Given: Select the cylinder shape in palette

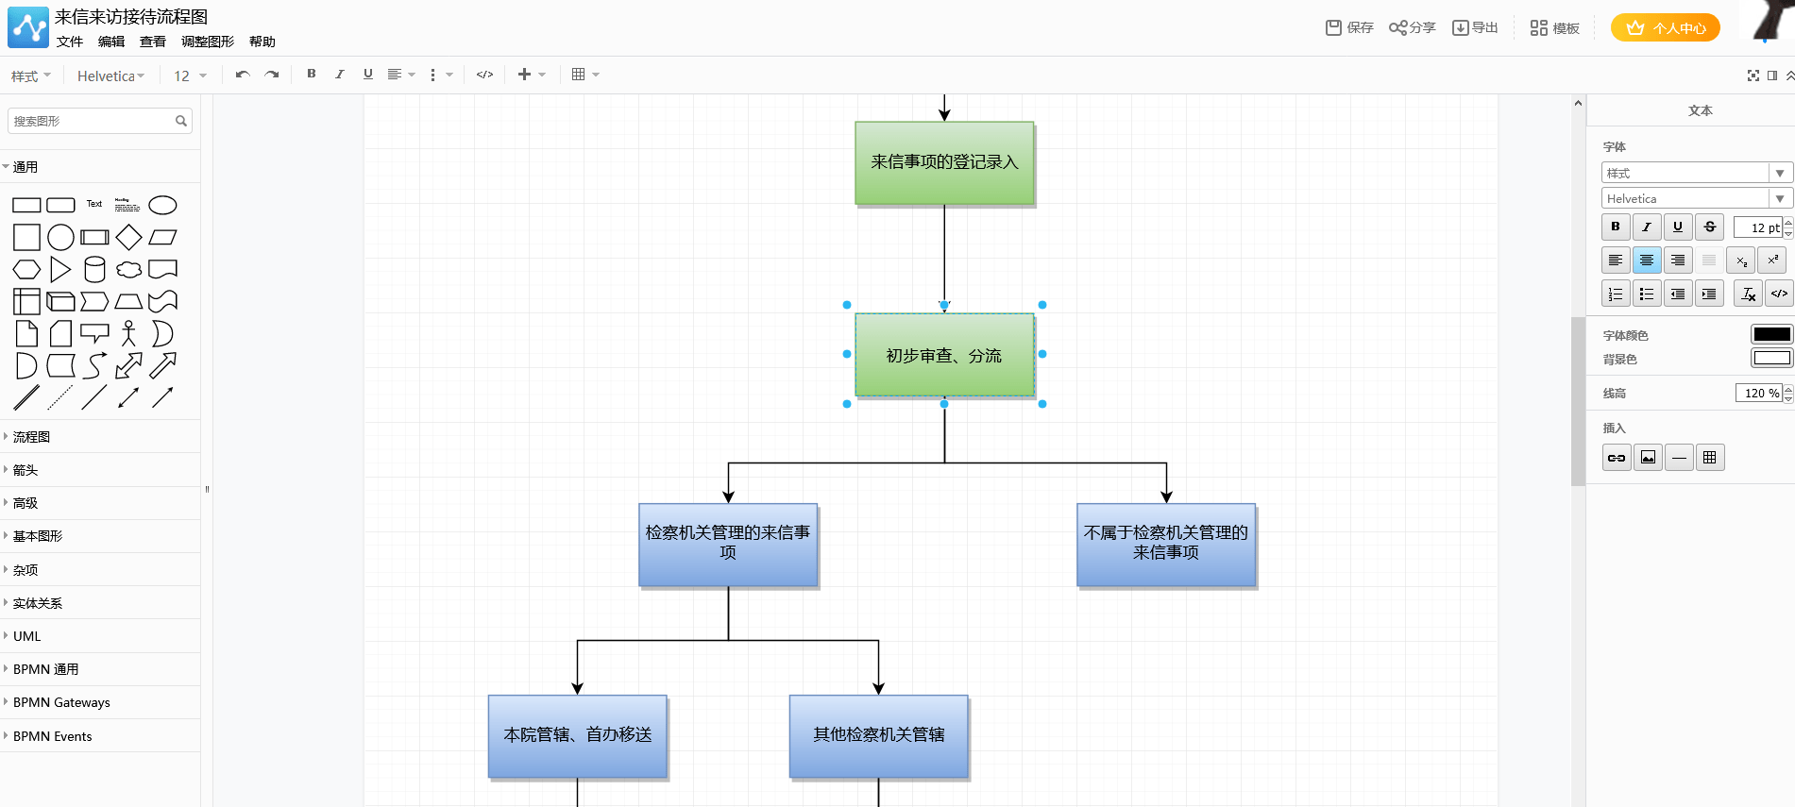Looking at the screenshot, I should click(94, 269).
